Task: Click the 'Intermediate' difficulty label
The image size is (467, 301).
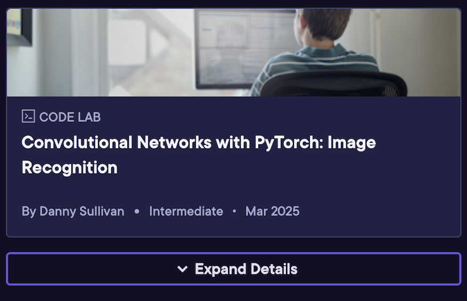Action: (186, 211)
